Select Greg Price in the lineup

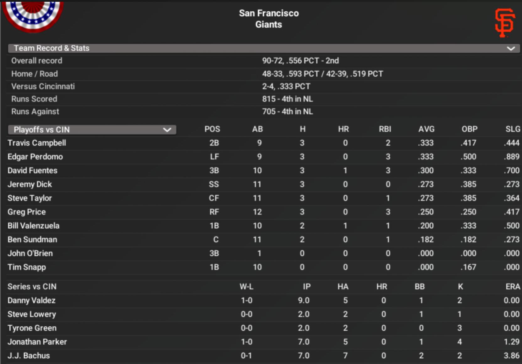[27, 212]
